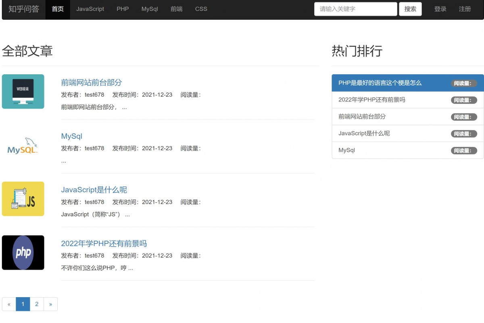Go to the 首页 home tab

57,9
